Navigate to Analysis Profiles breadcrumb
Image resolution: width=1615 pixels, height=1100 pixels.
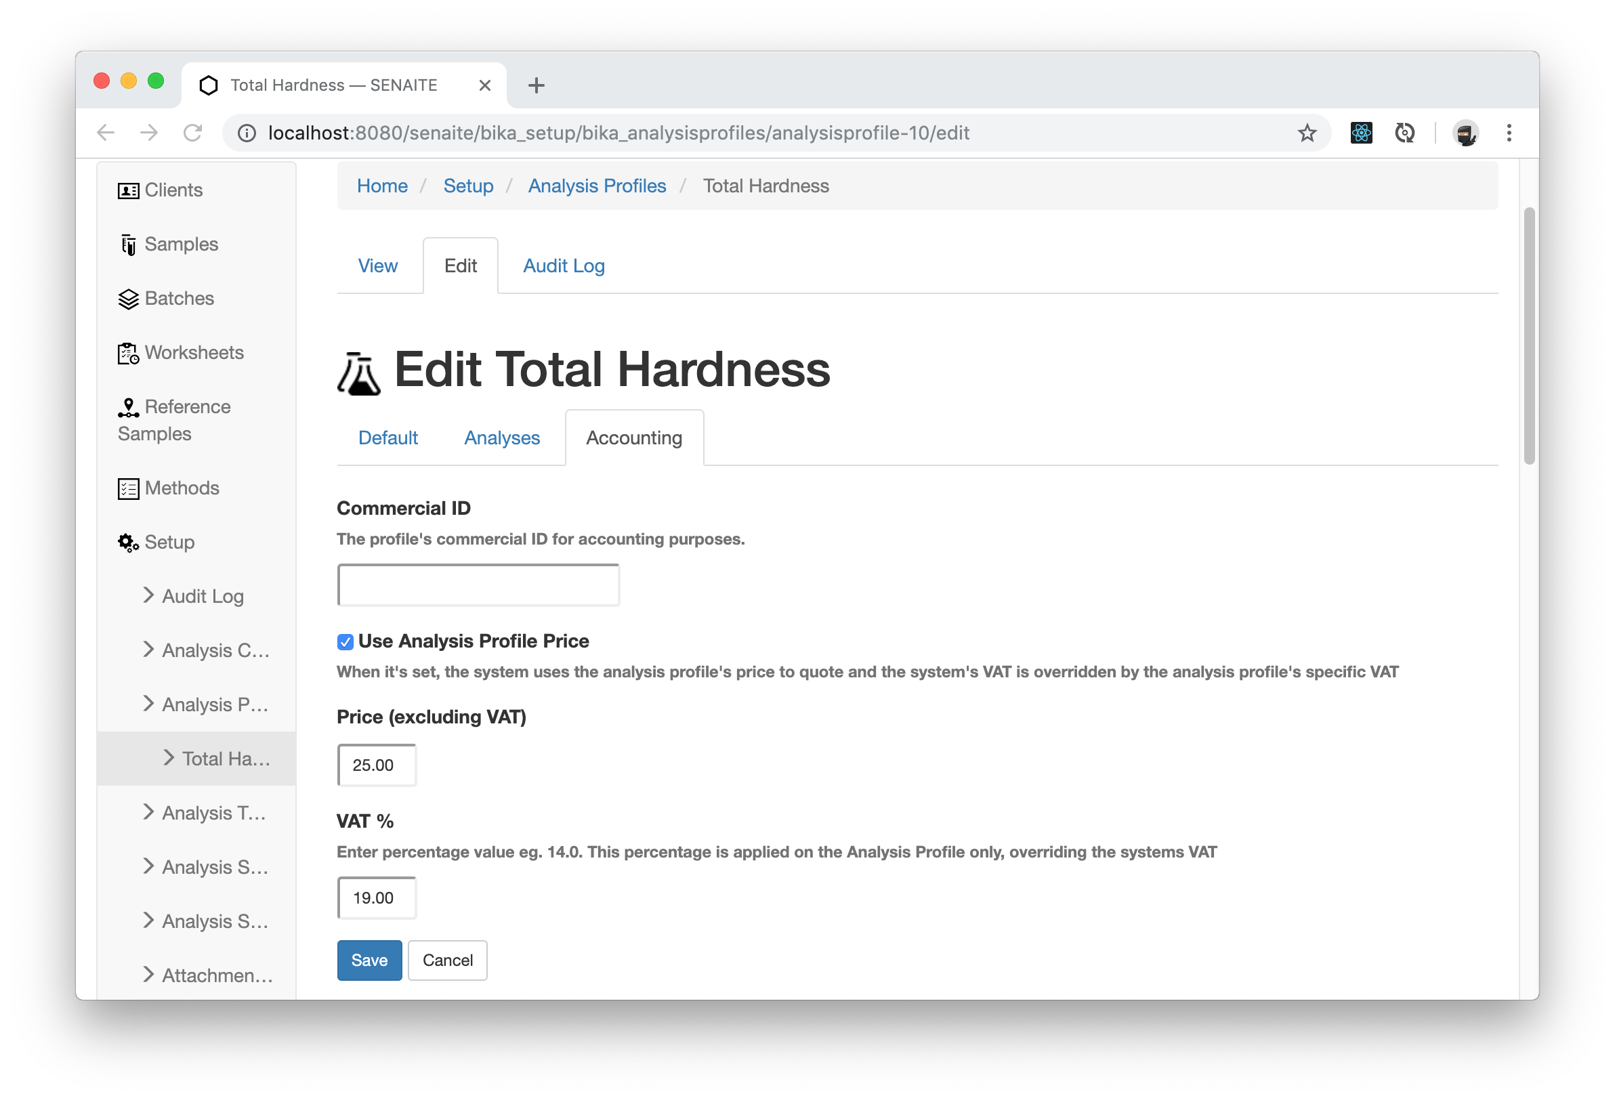[596, 186]
